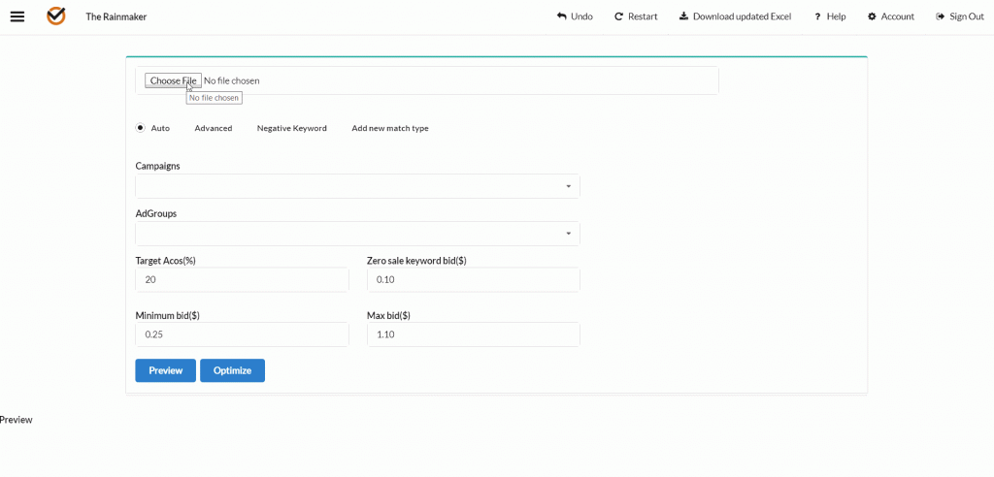The image size is (994, 477).
Task: Click the Choose File button
Action: tap(173, 80)
